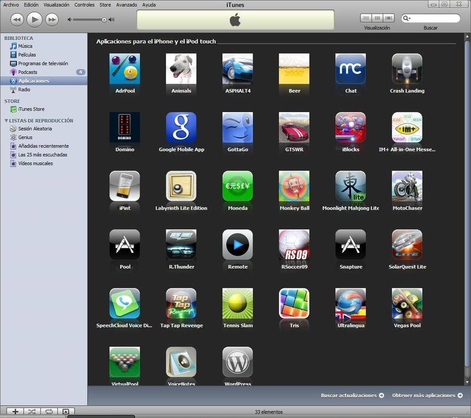Open the Controles menu
Screen dimensions: 471x418
coord(84,5)
